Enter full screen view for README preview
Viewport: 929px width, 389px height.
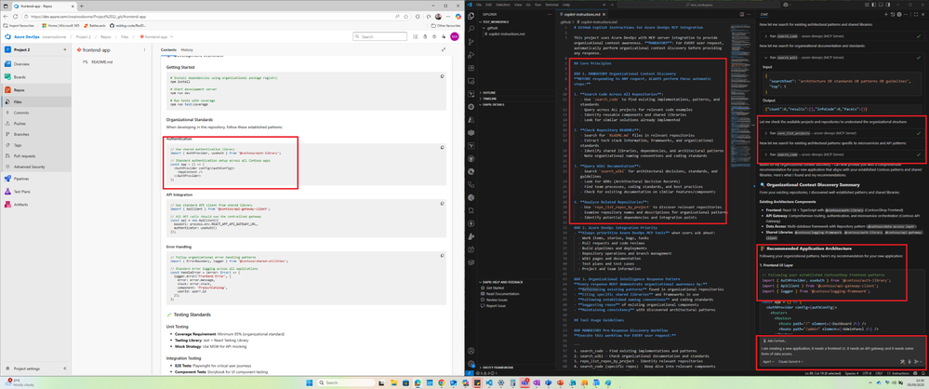pos(444,50)
